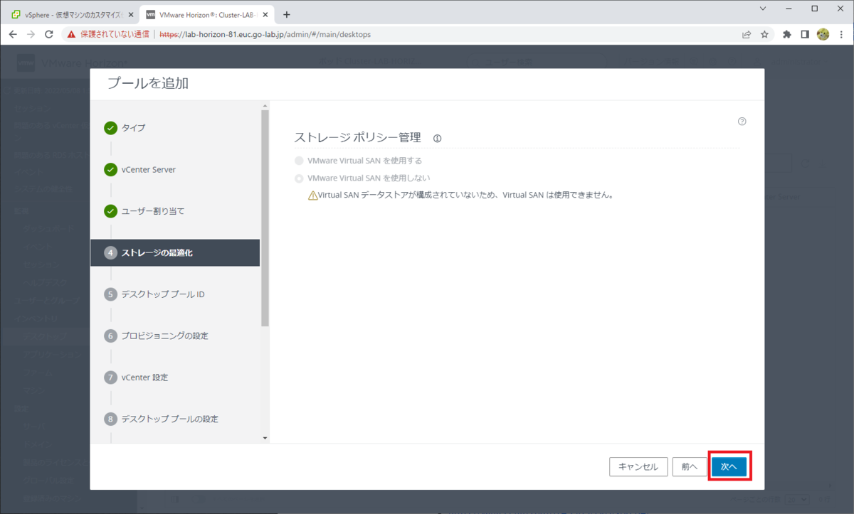Click the ストレージ ポリシー管理 heading text
This screenshot has width=854, height=514.
tap(357, 137)
